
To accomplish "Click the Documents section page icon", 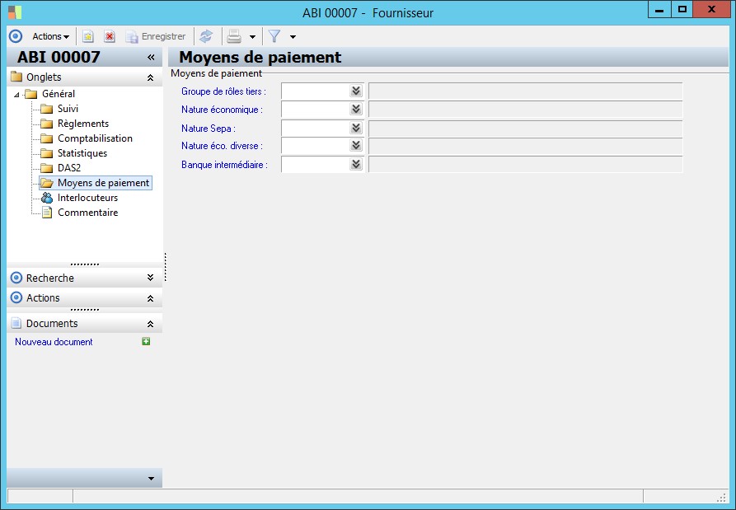I will coord(16,323).
